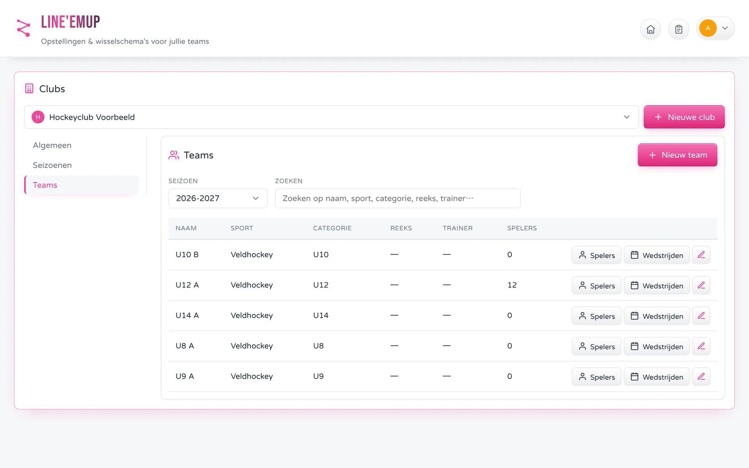Go to the home page icon
749x468 pixels.
pyautogui.click(x=650, y=29)
